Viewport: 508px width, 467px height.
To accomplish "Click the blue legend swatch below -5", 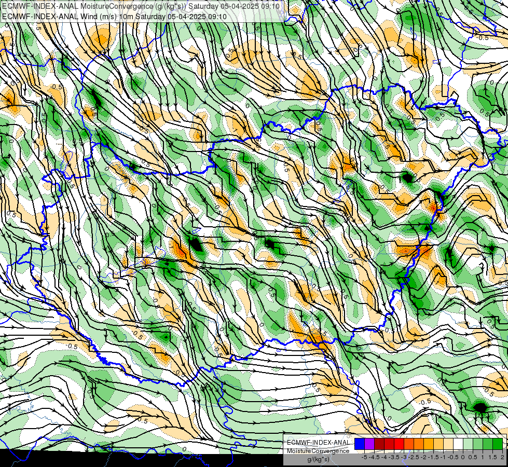I will 360,444.
